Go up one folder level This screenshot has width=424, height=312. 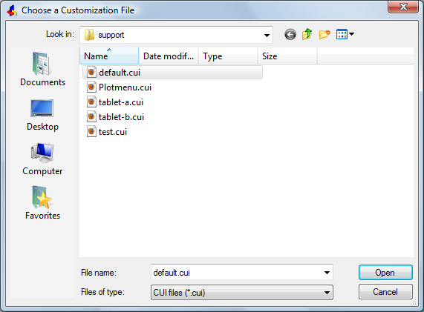[x=307, y=34]
